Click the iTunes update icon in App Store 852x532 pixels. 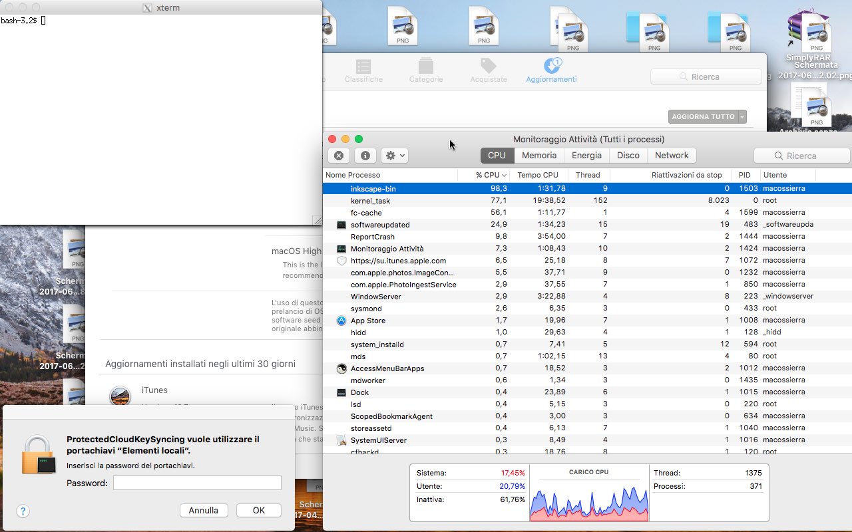[x=120, y=396]
